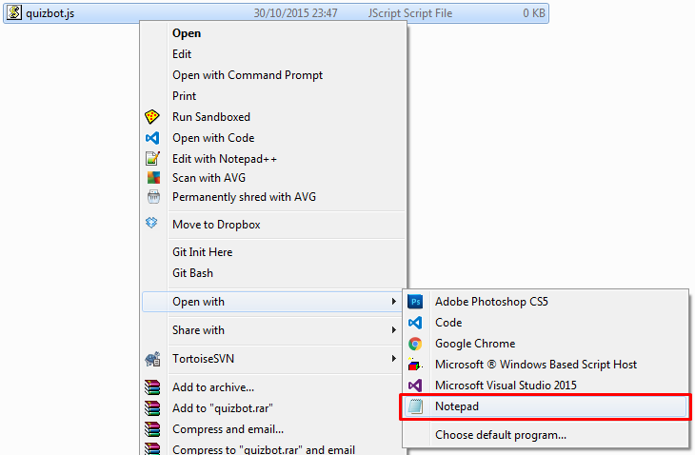The height and width of the screenshot is (455, 695).
Task: Expand the Share with submenu arrow
Action: [x=393, y=330]
